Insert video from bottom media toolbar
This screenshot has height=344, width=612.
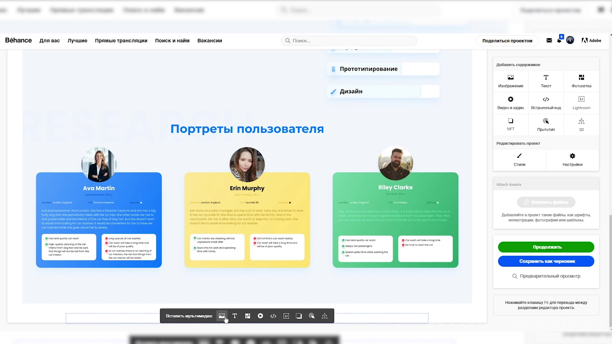tap(260, 316)
